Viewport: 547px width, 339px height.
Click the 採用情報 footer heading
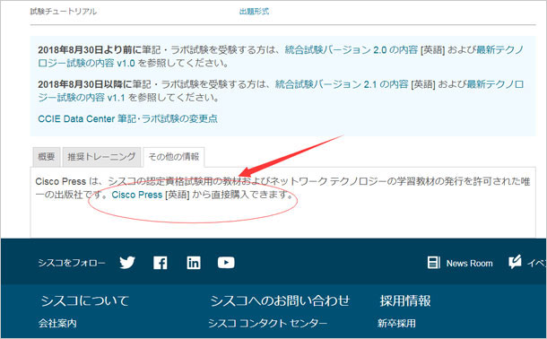click(405, 300)
